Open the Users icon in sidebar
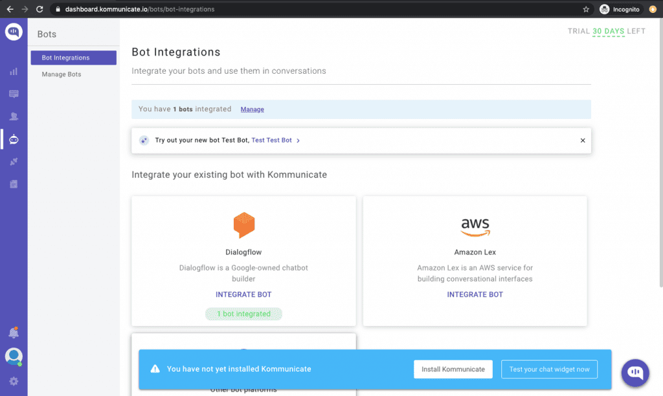The height and width of the screenshot is (396, 663). 14,116
